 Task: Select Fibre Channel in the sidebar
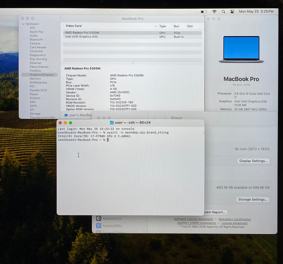(39, 67)
